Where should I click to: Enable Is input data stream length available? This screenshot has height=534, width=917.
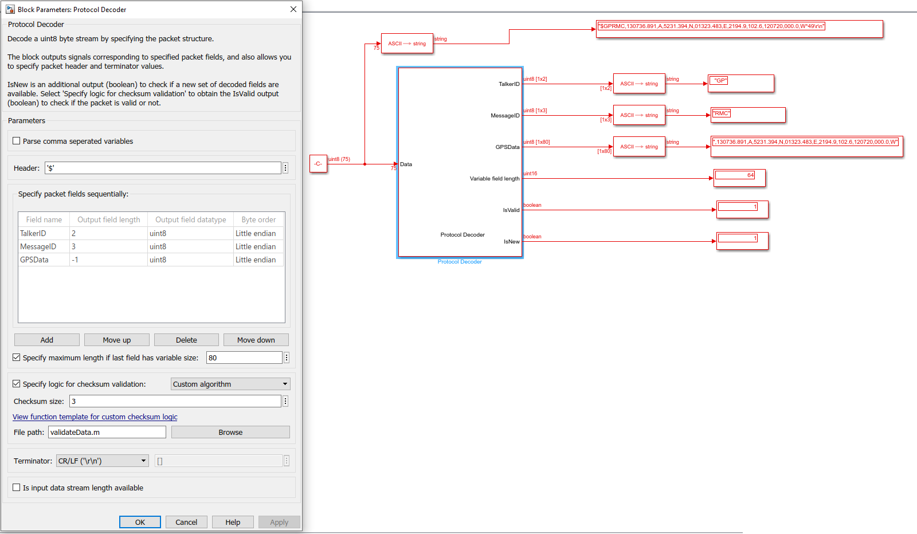(16, 487)
